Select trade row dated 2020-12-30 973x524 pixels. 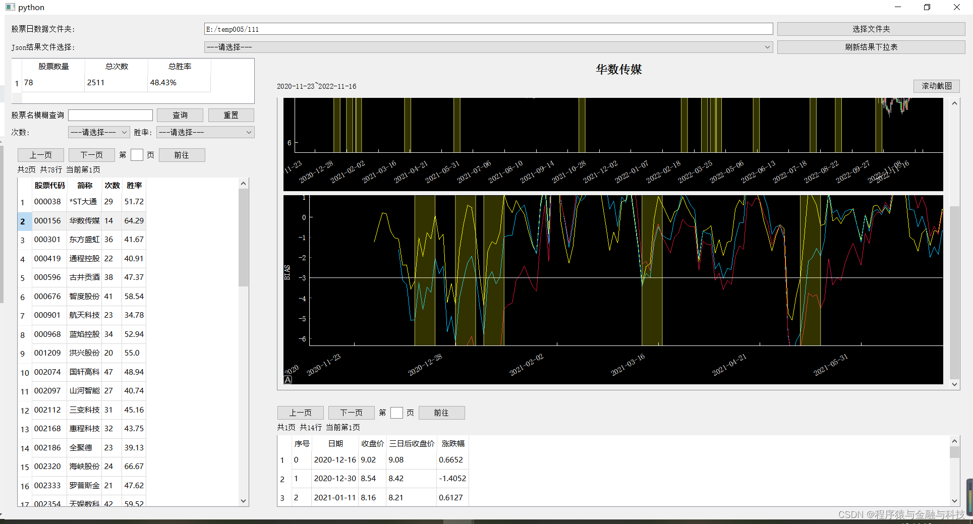[x=373, y=479]
